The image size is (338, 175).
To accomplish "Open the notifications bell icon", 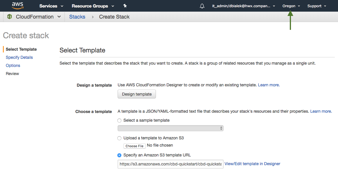I will pyautogui.click(x=202, y=6).
